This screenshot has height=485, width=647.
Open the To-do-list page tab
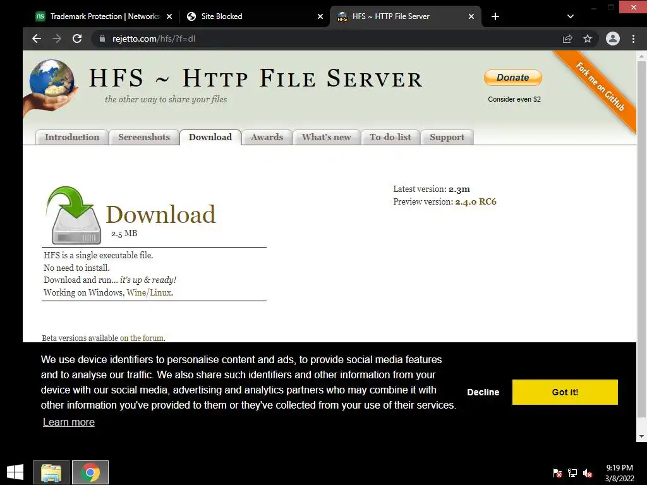(x=390, y=137)
